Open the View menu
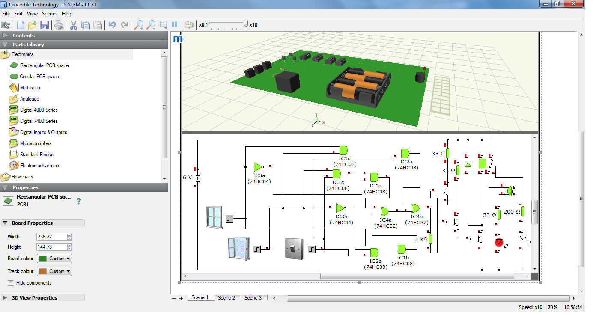Viewport: 596px width, 315px height. click(x=32, y=14)
